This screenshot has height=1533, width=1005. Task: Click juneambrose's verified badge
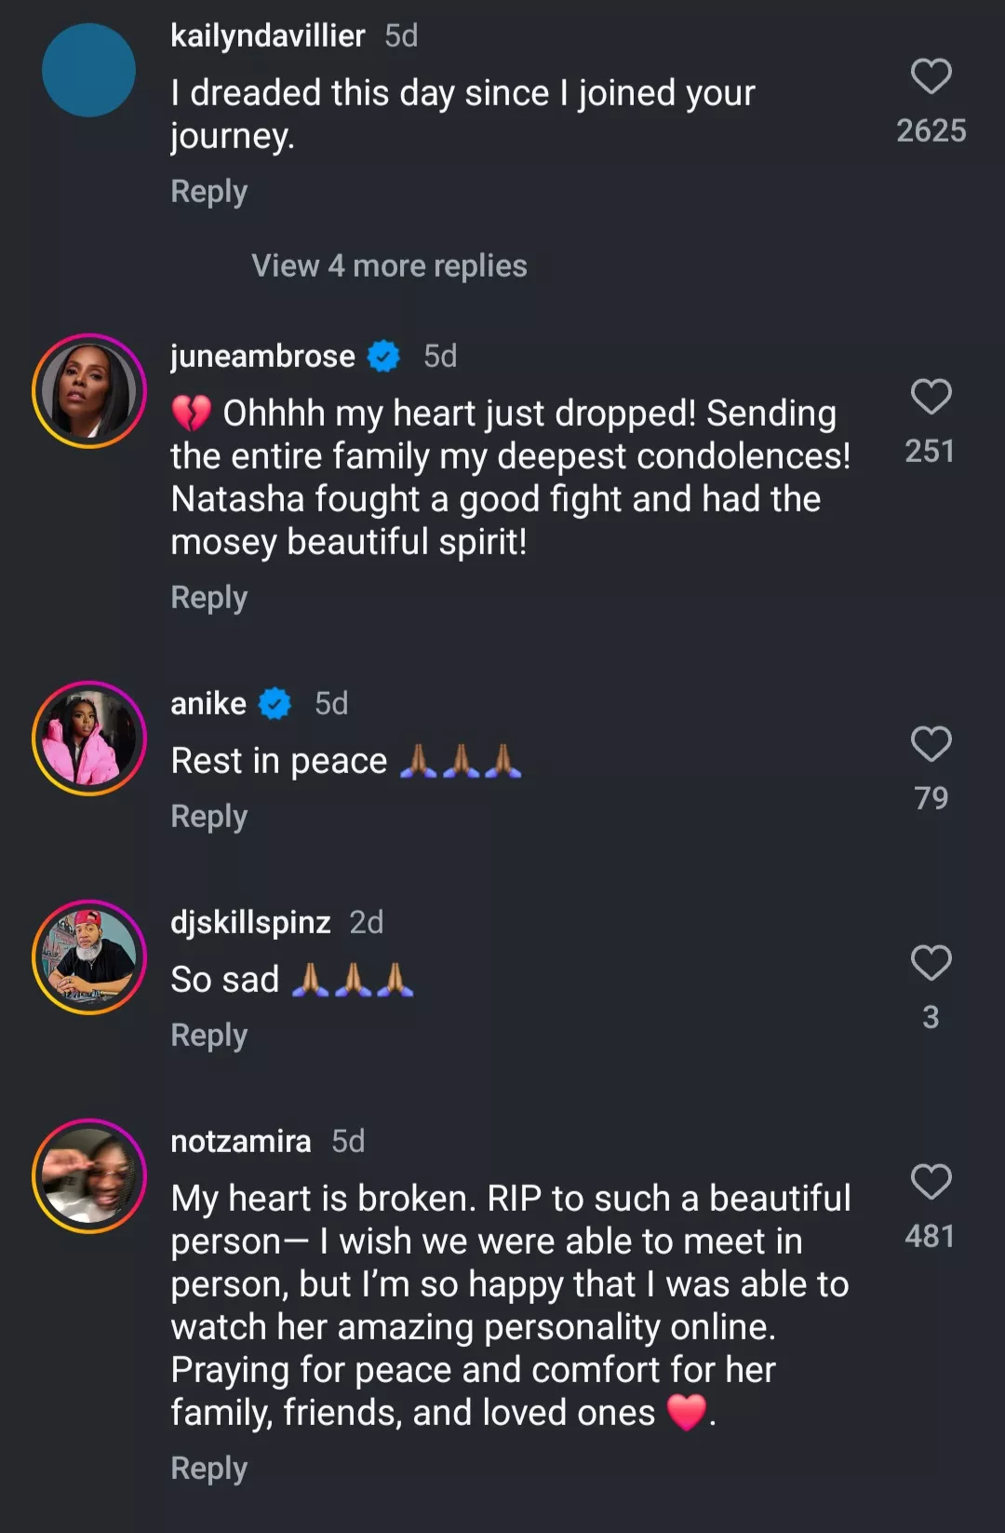pos(383,357)
